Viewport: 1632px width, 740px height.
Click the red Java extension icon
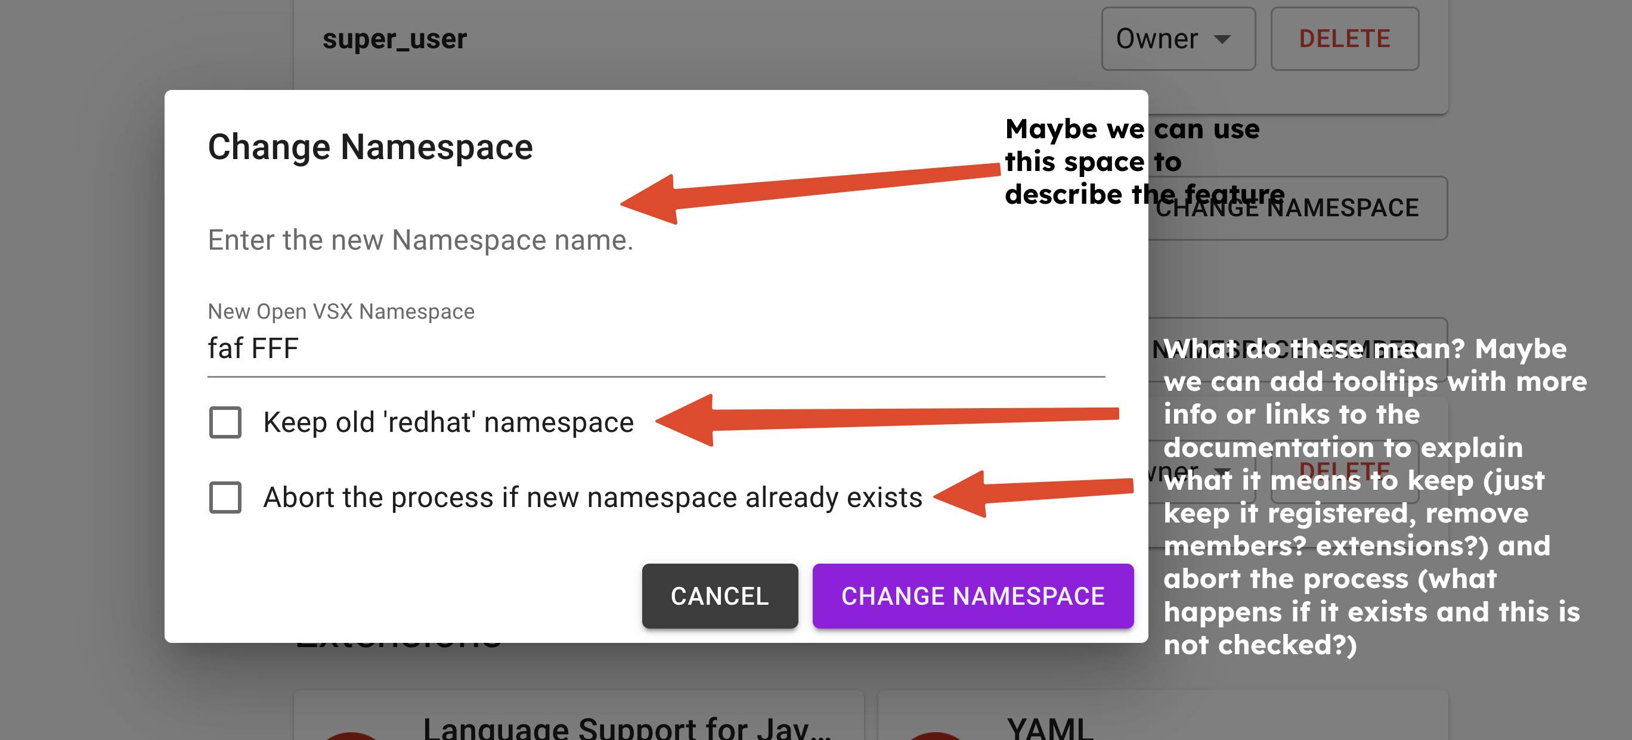pos(351,736)
